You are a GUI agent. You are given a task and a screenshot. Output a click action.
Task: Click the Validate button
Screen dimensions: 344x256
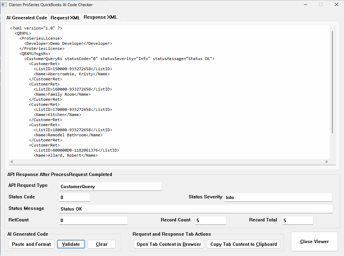pyautogui.click(x=71, y=244)
